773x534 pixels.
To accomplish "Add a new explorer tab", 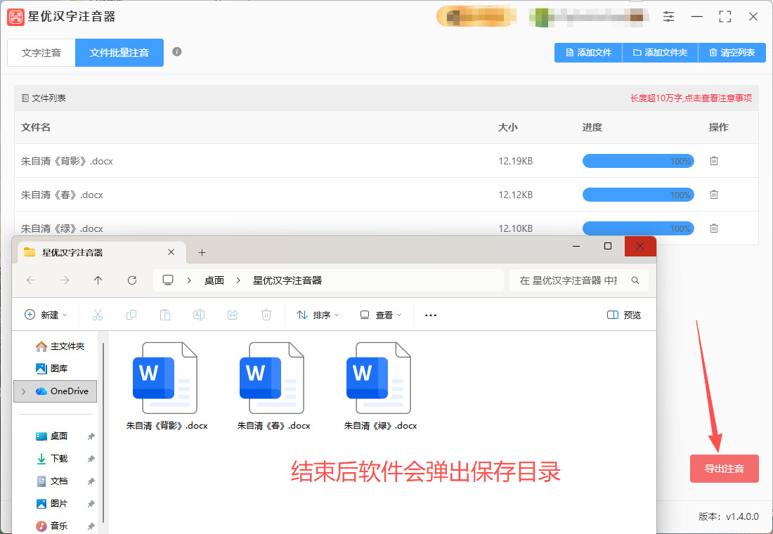I will click(202, 252).
